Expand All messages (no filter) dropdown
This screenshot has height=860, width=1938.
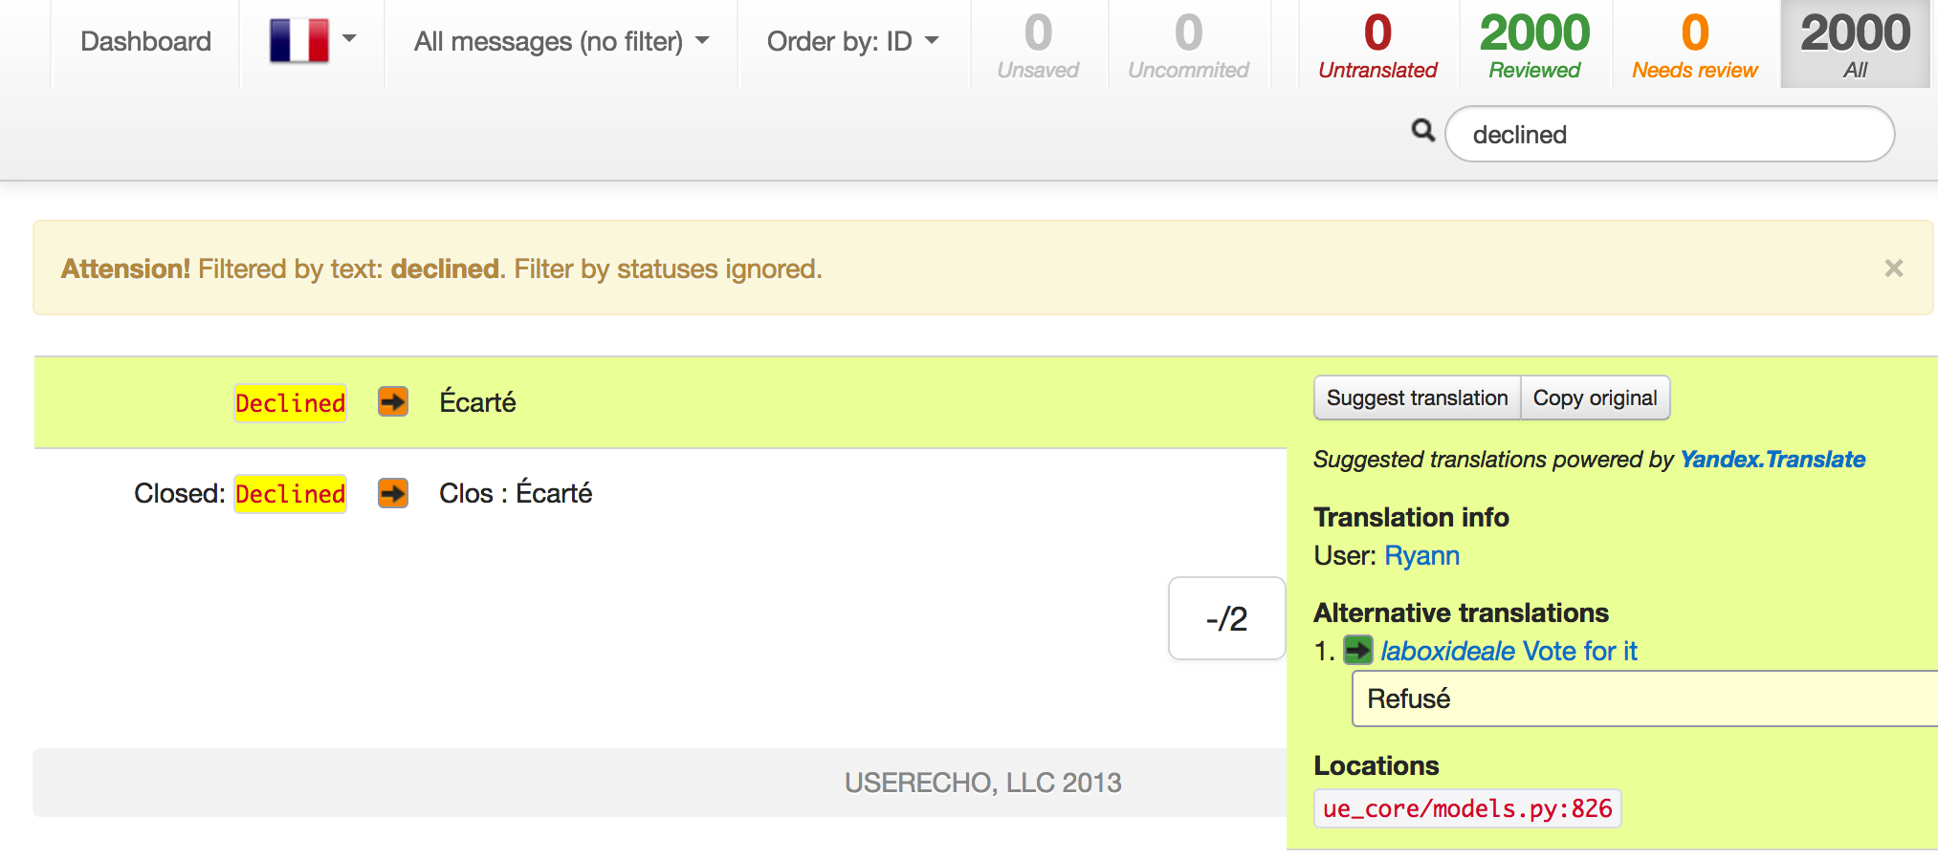[x=562, y=42]
